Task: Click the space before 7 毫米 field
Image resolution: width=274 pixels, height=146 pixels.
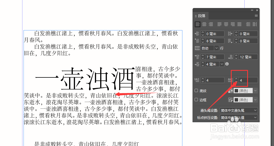Action: point(214,57)
